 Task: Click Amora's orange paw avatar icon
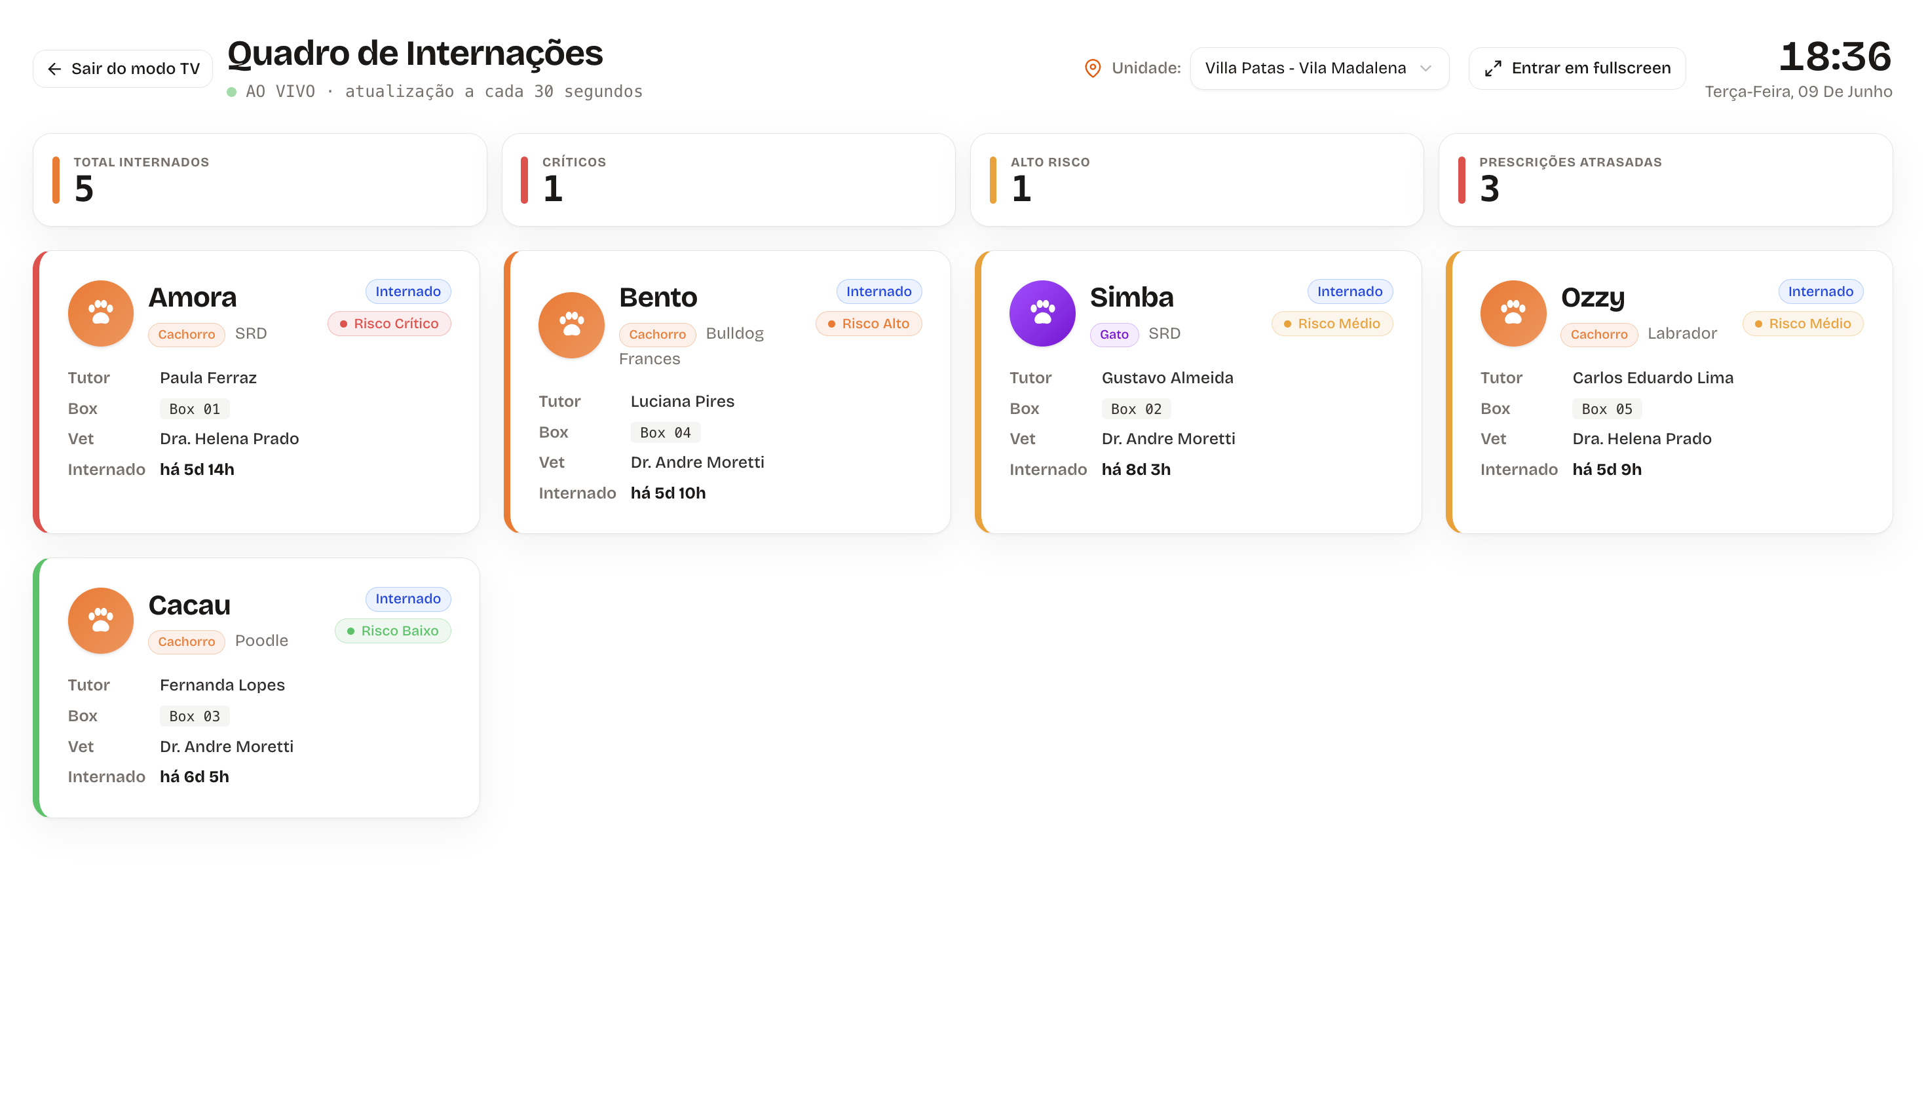[x=101, y=312]
